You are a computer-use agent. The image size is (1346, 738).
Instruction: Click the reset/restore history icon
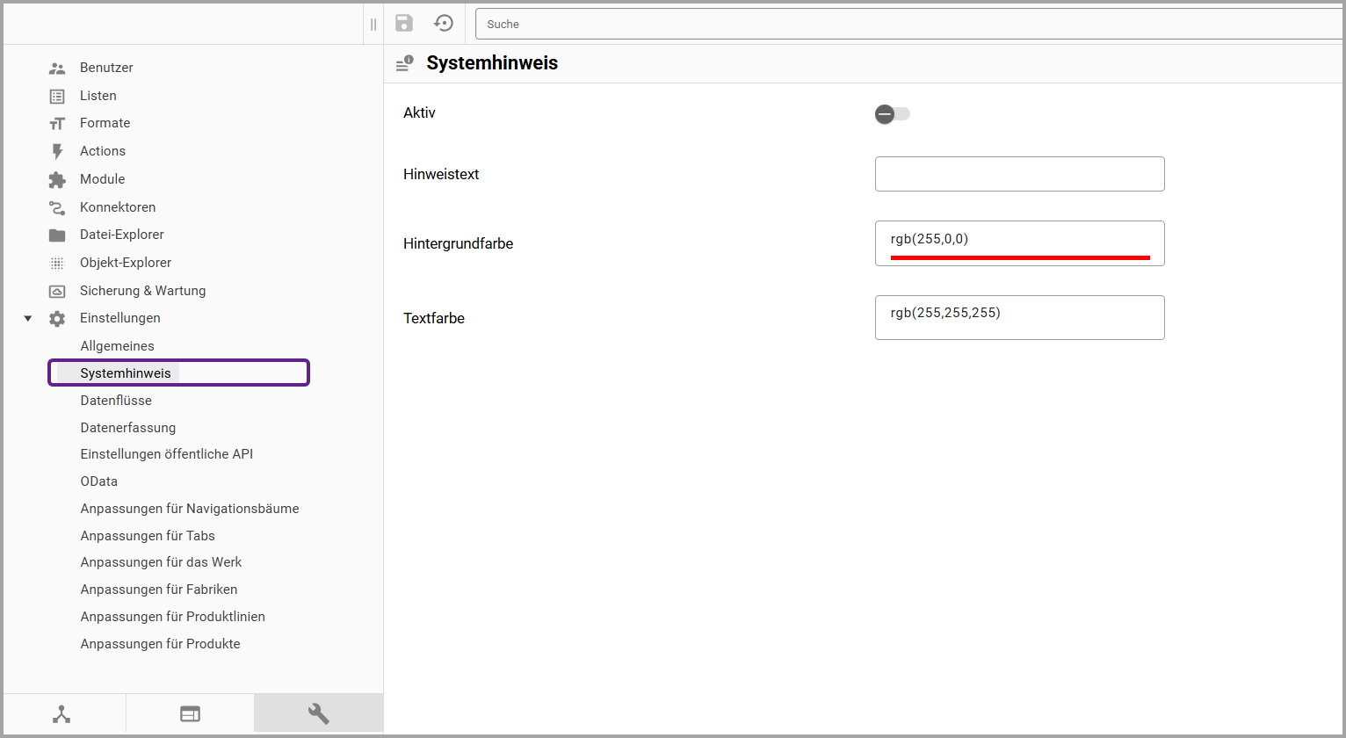(445, 24)
